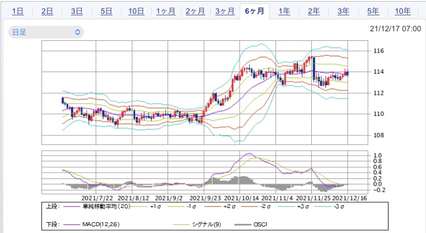Open the 3日 chart range

pyautogui.click(x=77, y=11)
